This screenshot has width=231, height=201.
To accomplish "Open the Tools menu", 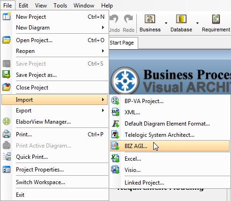I will 60,6.
